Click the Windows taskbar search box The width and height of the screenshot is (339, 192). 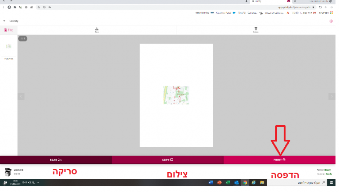(297, 182)
